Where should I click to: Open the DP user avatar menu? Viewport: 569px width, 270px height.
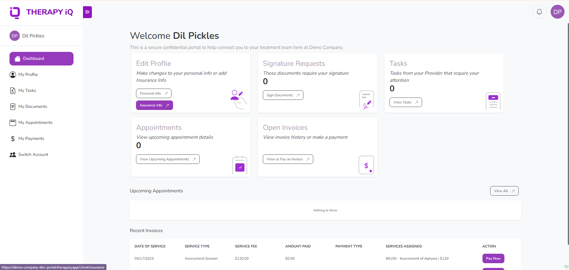tap(557, 12)
